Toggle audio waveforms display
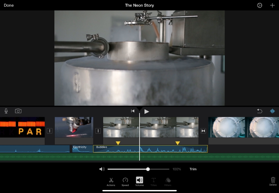Image resolution: width=279 pixels, height=193 pixels. [x=272, y=111]
